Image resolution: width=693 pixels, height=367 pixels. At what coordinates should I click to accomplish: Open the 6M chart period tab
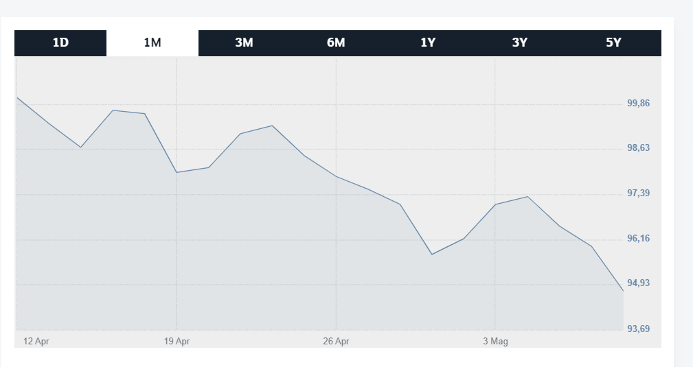336,43
